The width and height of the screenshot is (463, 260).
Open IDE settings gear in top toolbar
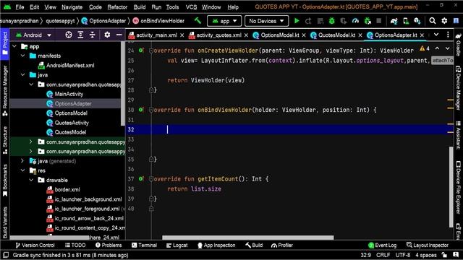coord(444,21)
